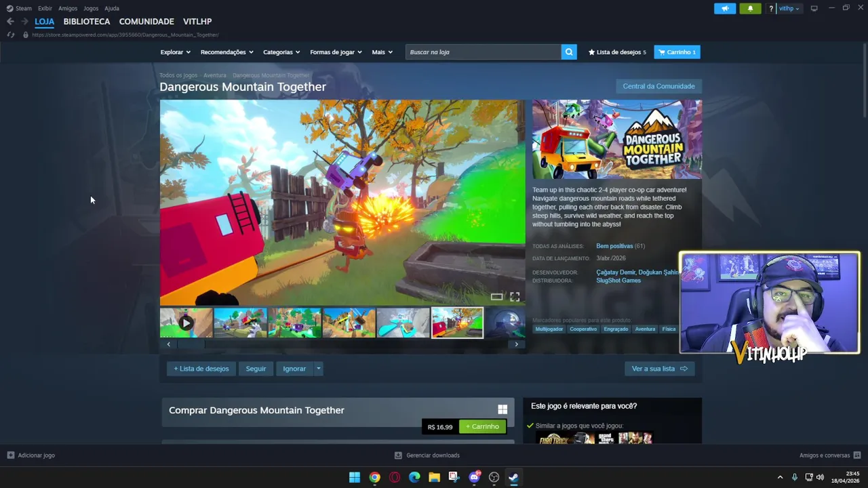Viewport: 868px width, 488px height.
Task: Play the trailer video thumbnail
Action: [186, 323]
